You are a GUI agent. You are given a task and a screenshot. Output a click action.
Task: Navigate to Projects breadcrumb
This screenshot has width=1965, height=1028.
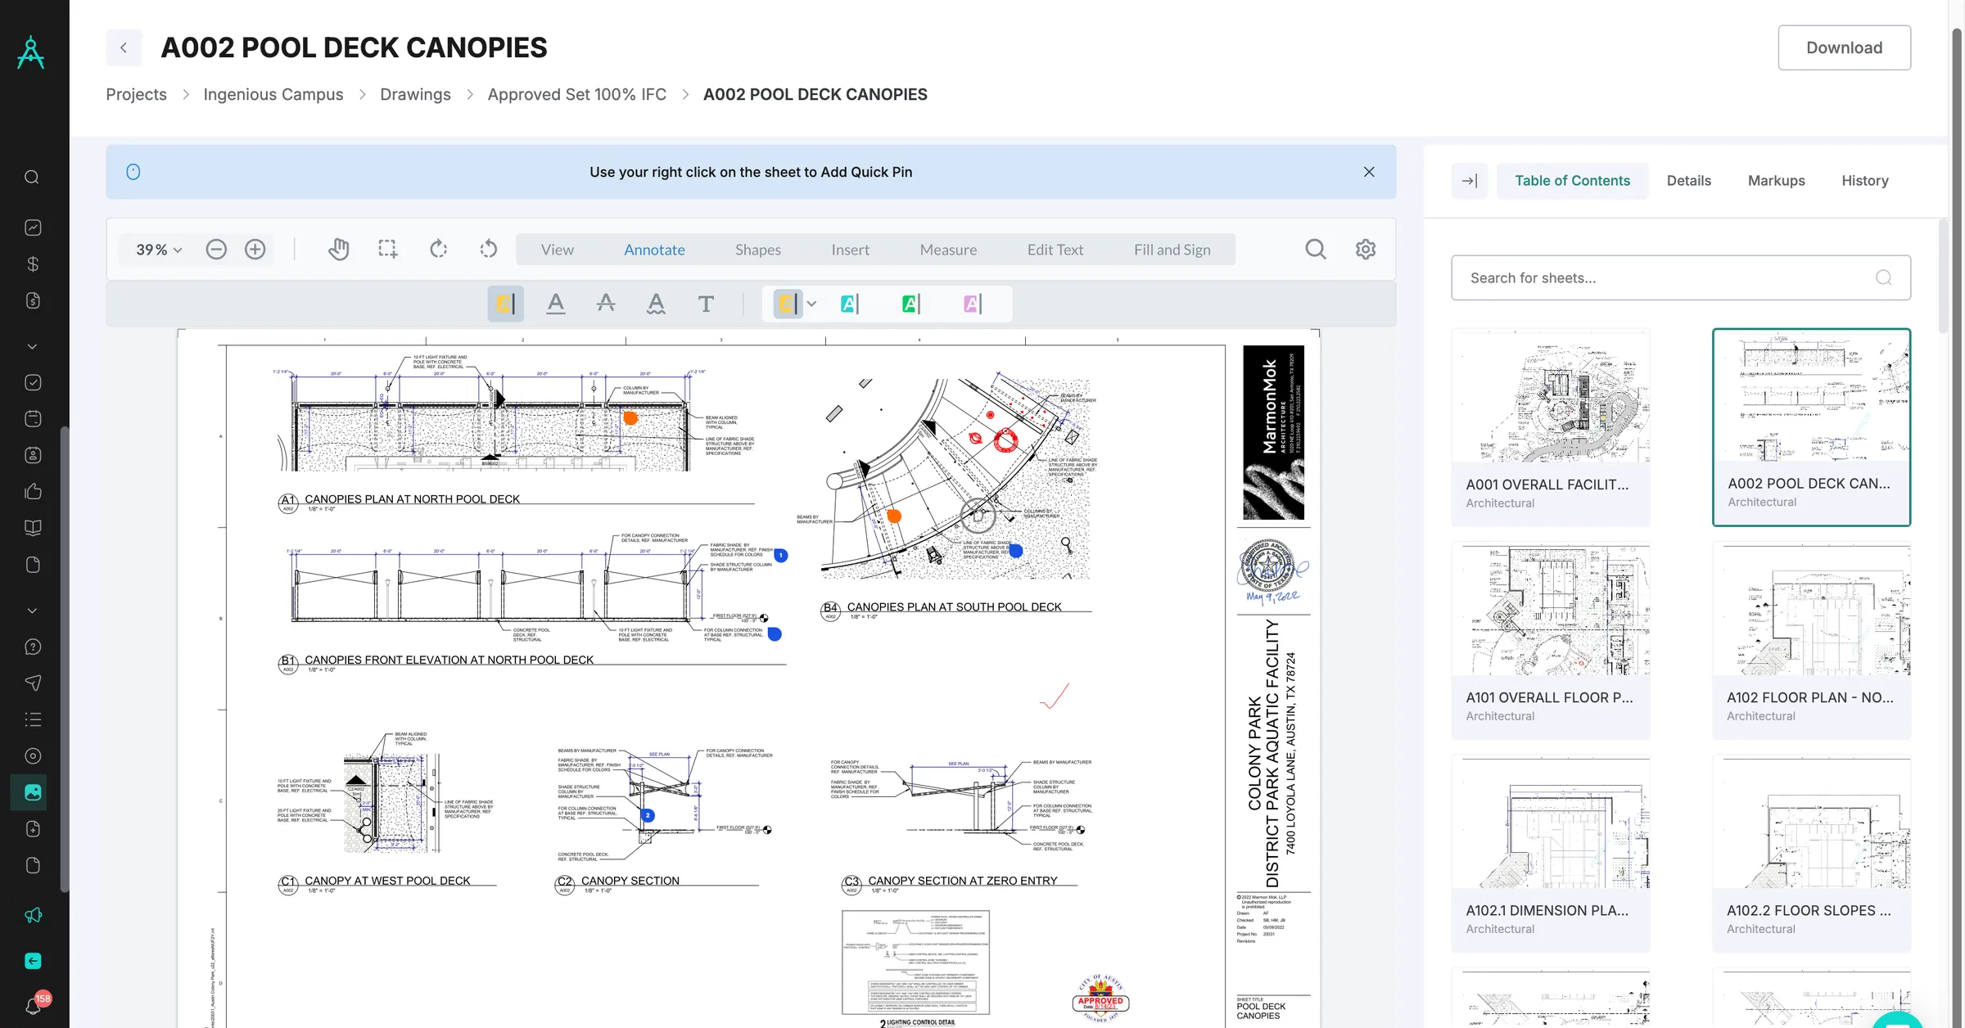point(136,94)
